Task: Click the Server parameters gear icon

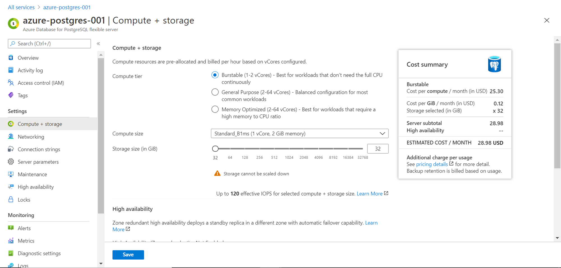Action: [x=11, y=162]
